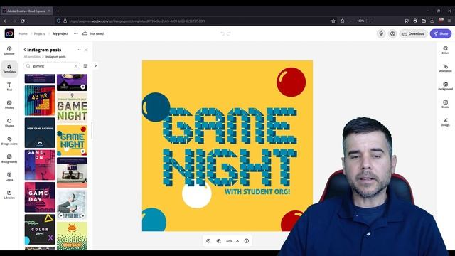Click the Not saved status
The width and height of the screenshot is (455, 256).
click(93, 33)
